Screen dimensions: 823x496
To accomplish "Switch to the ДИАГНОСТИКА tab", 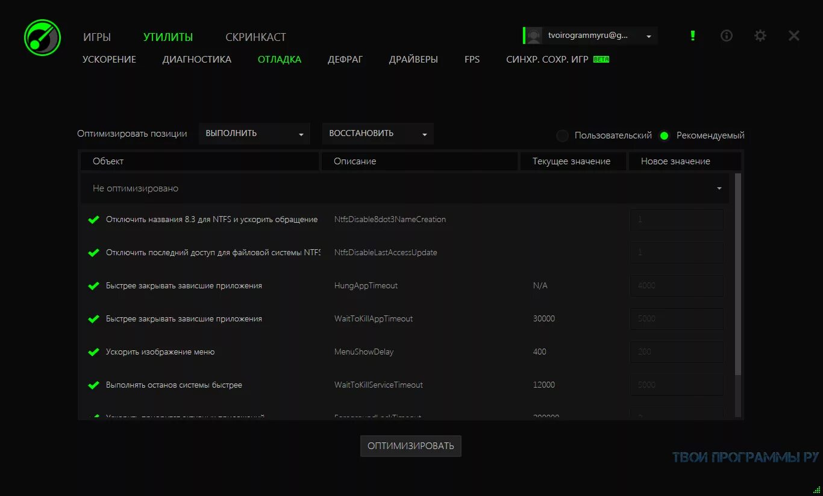I will point(196,60).
